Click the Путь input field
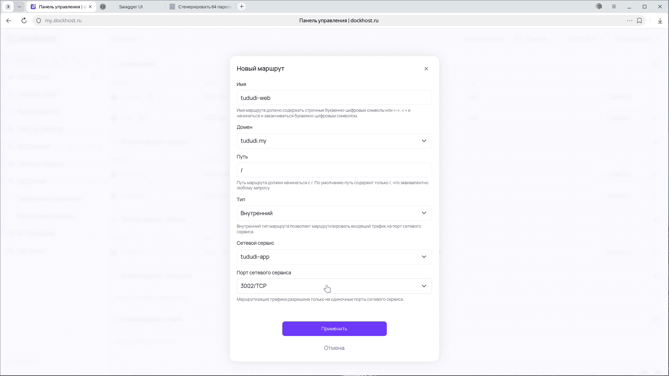The width and height of the screenshot is (669, 376). [x=334, y=170]
